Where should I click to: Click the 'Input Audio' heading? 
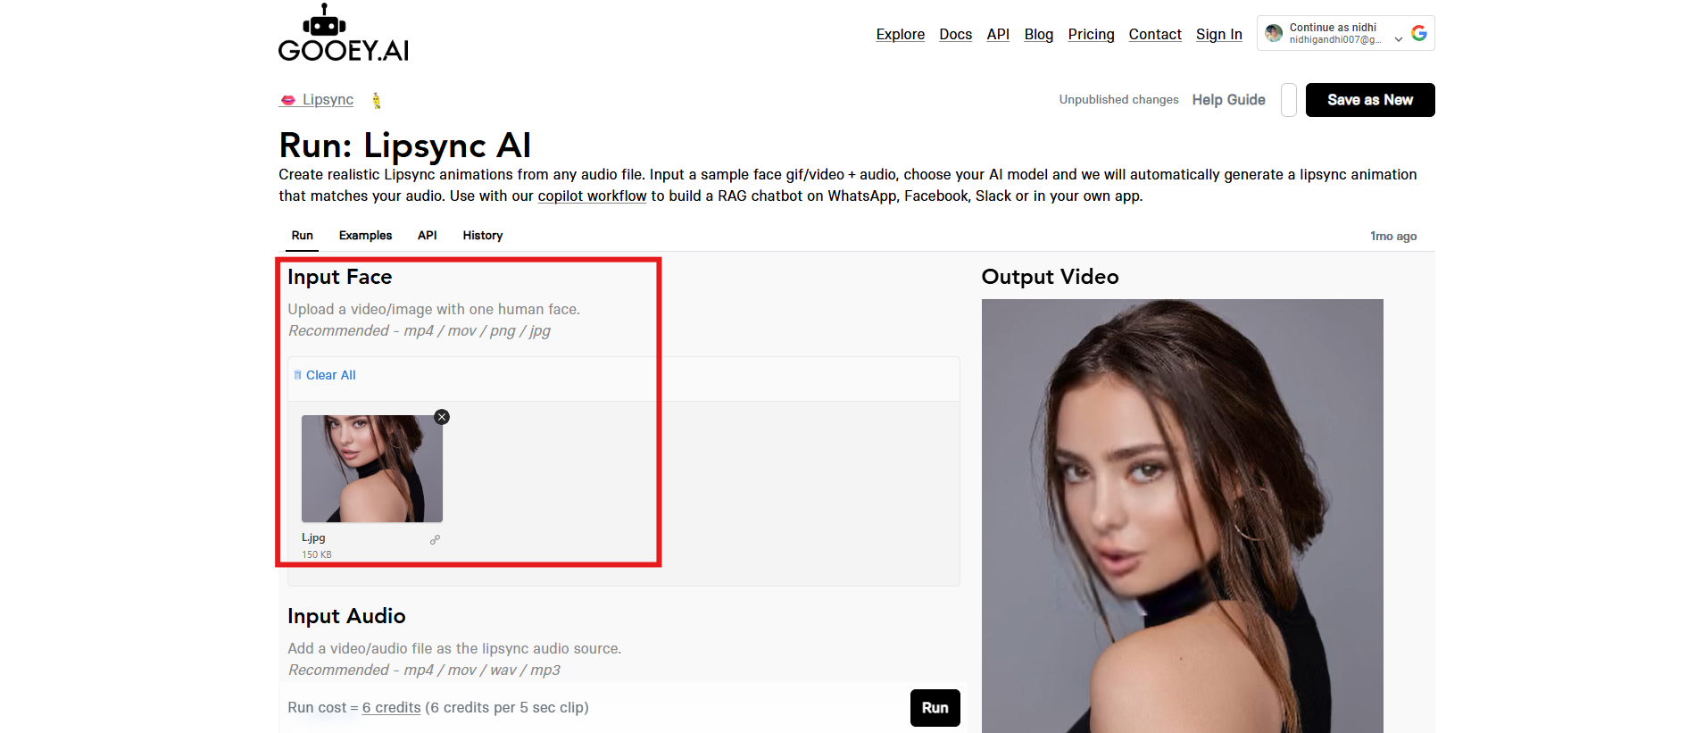coord(346,616)
